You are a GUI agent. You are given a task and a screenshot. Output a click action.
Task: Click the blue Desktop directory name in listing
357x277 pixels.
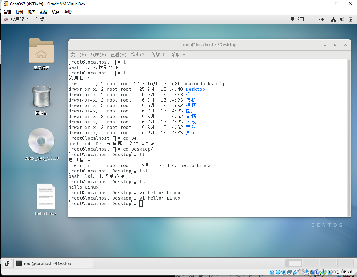(x=195, y=89)
